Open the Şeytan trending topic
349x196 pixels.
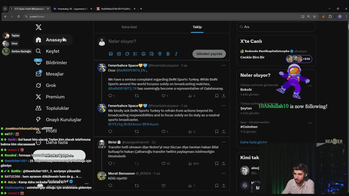pyautogui.click(x=246, y=108)
